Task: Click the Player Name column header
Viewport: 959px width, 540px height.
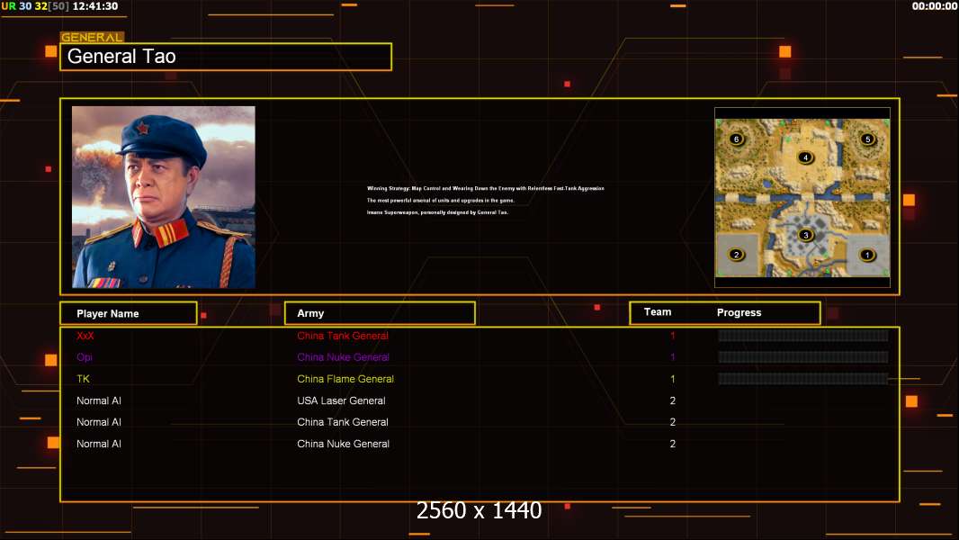Action: [129, 313]
